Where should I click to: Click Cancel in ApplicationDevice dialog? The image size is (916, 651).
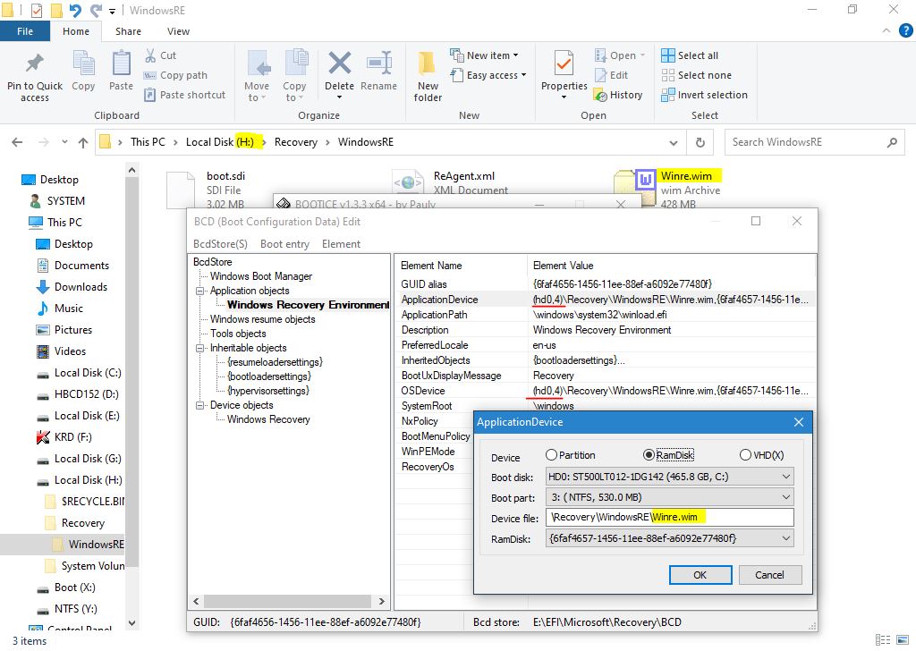[x=769, y=575]
